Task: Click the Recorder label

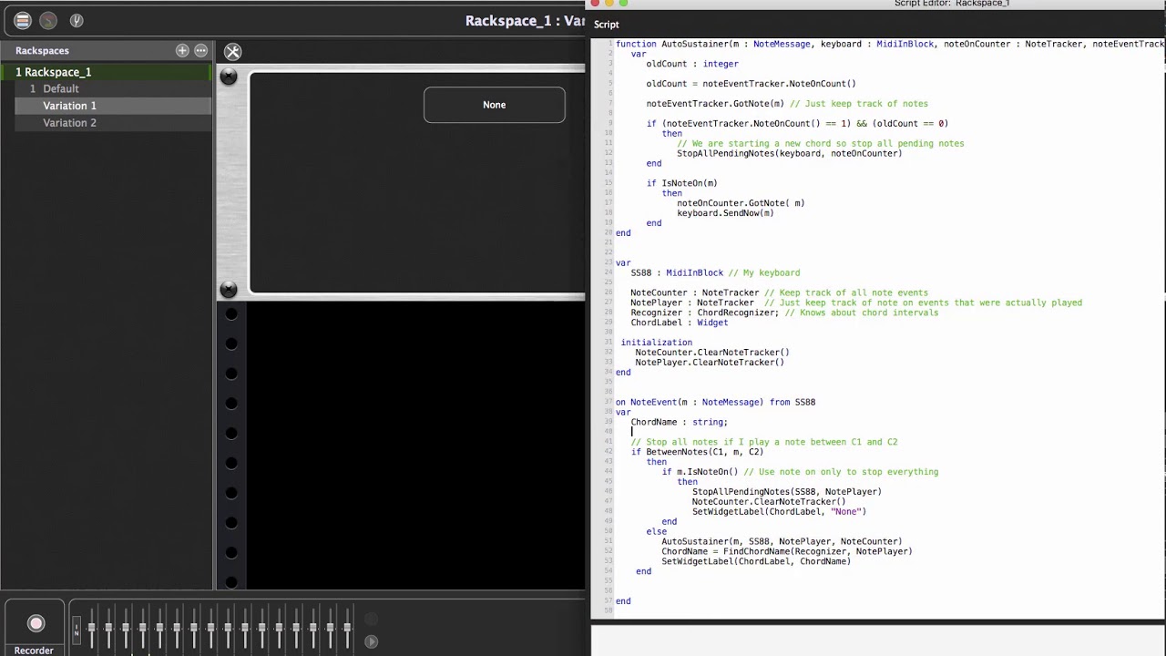Action: tap(34, 651)
